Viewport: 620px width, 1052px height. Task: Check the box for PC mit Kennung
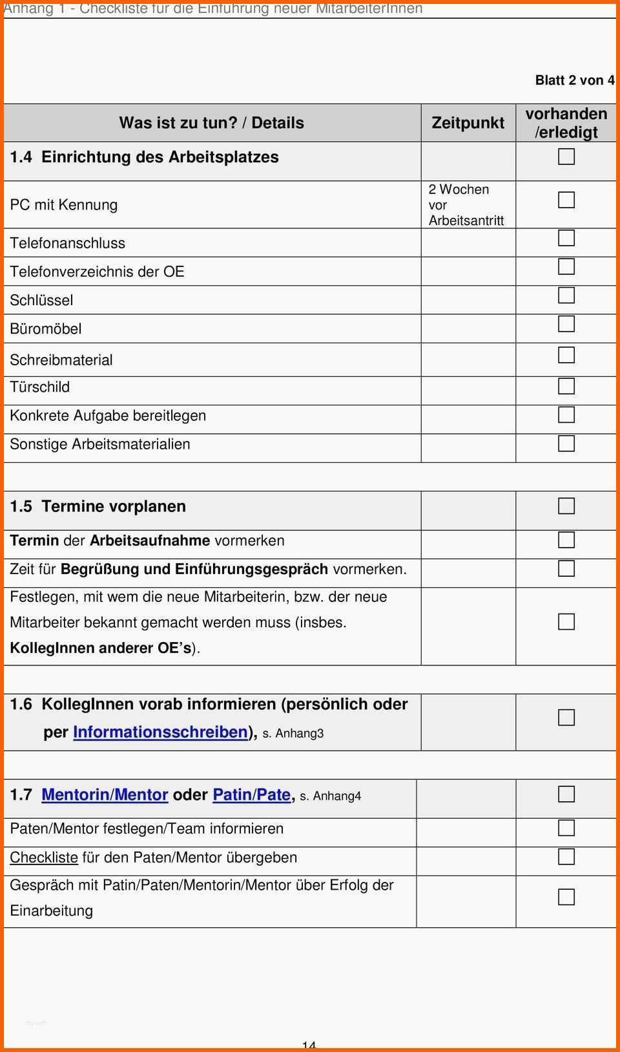(x=566, y=200)
